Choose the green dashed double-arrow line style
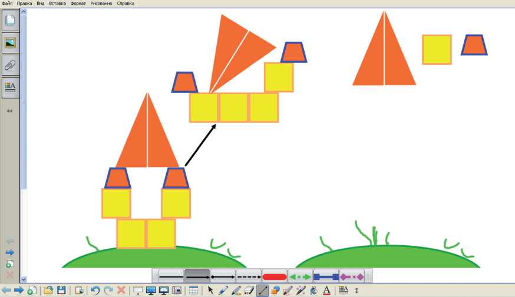The height and width of the screenshot is (297, 515). [300, 276]
